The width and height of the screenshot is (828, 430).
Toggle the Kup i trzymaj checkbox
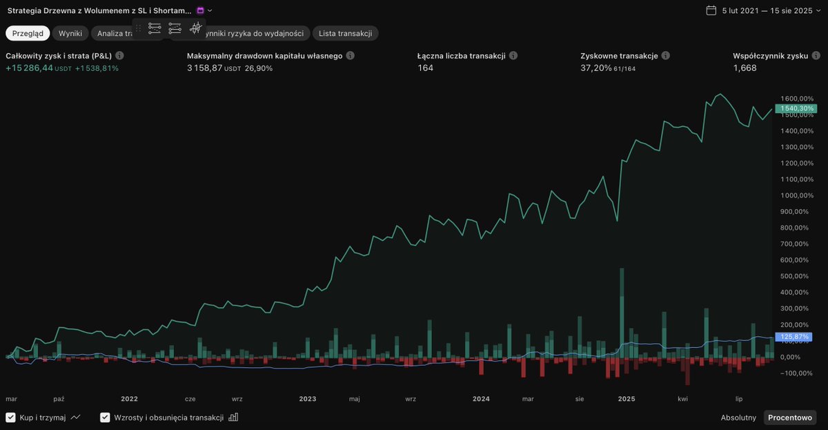coord(11,418)
